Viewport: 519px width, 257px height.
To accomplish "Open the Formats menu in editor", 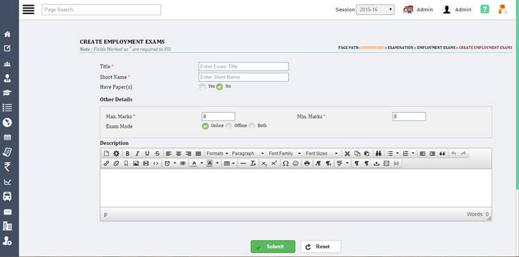I will click(216, 154).
